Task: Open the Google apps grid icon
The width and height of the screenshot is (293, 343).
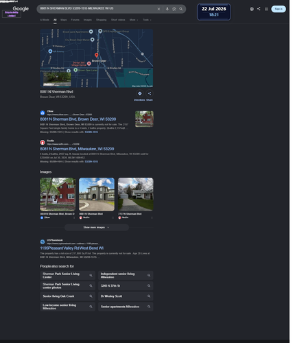Action: [266, 9]
